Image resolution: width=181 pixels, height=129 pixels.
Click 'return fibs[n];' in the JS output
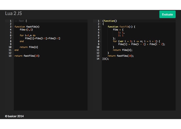click(123, 50)
